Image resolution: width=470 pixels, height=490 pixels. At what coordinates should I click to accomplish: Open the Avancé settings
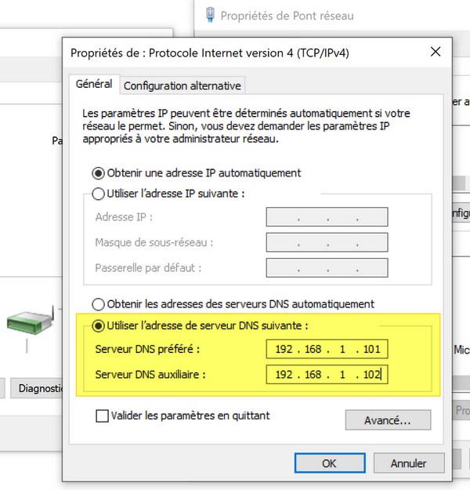click(x=388, y=420)
